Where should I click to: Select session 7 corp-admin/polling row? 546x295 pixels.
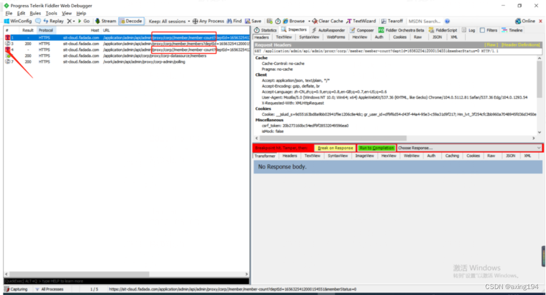pyautogui.click(x=127, y=62)
